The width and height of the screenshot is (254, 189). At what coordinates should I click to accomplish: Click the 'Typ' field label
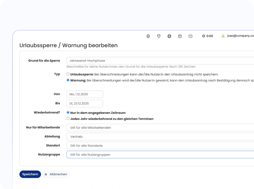(57, 74)
